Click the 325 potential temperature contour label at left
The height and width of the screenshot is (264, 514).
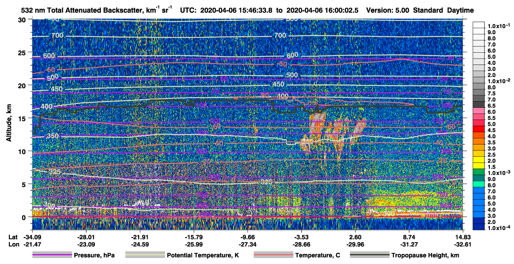point(54,172)
